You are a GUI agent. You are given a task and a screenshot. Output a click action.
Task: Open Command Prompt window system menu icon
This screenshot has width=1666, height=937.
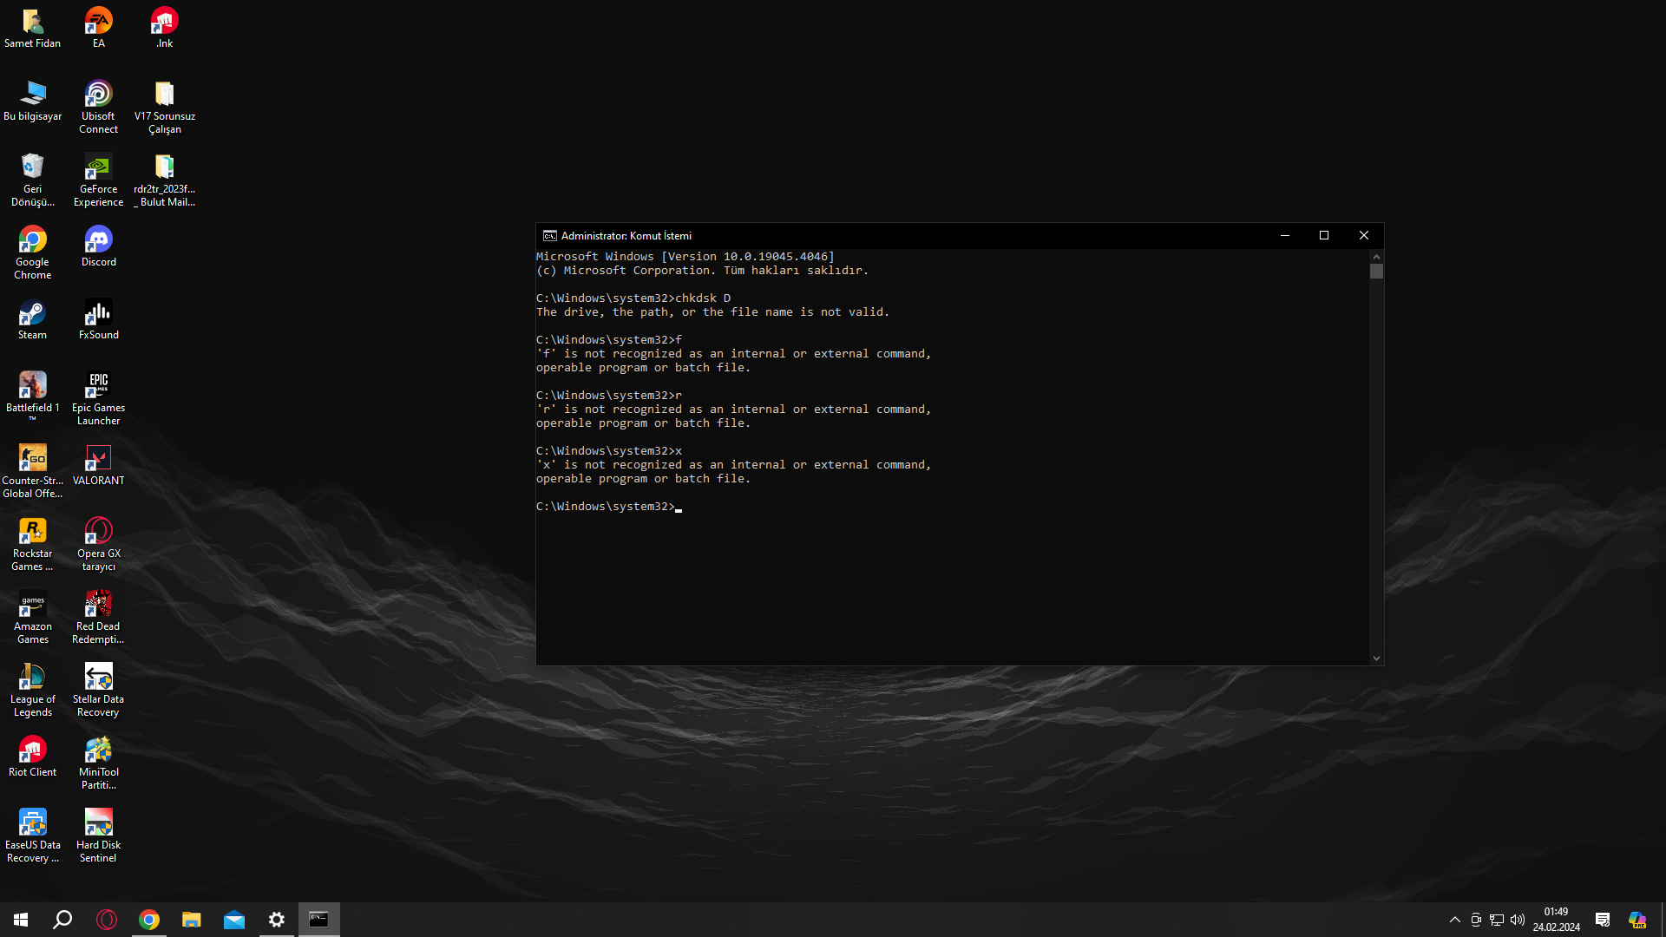click(550, 235)
